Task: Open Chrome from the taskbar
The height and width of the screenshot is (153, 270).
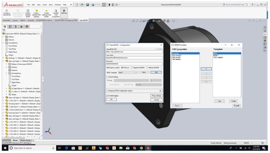Action: tap(141, 148)
